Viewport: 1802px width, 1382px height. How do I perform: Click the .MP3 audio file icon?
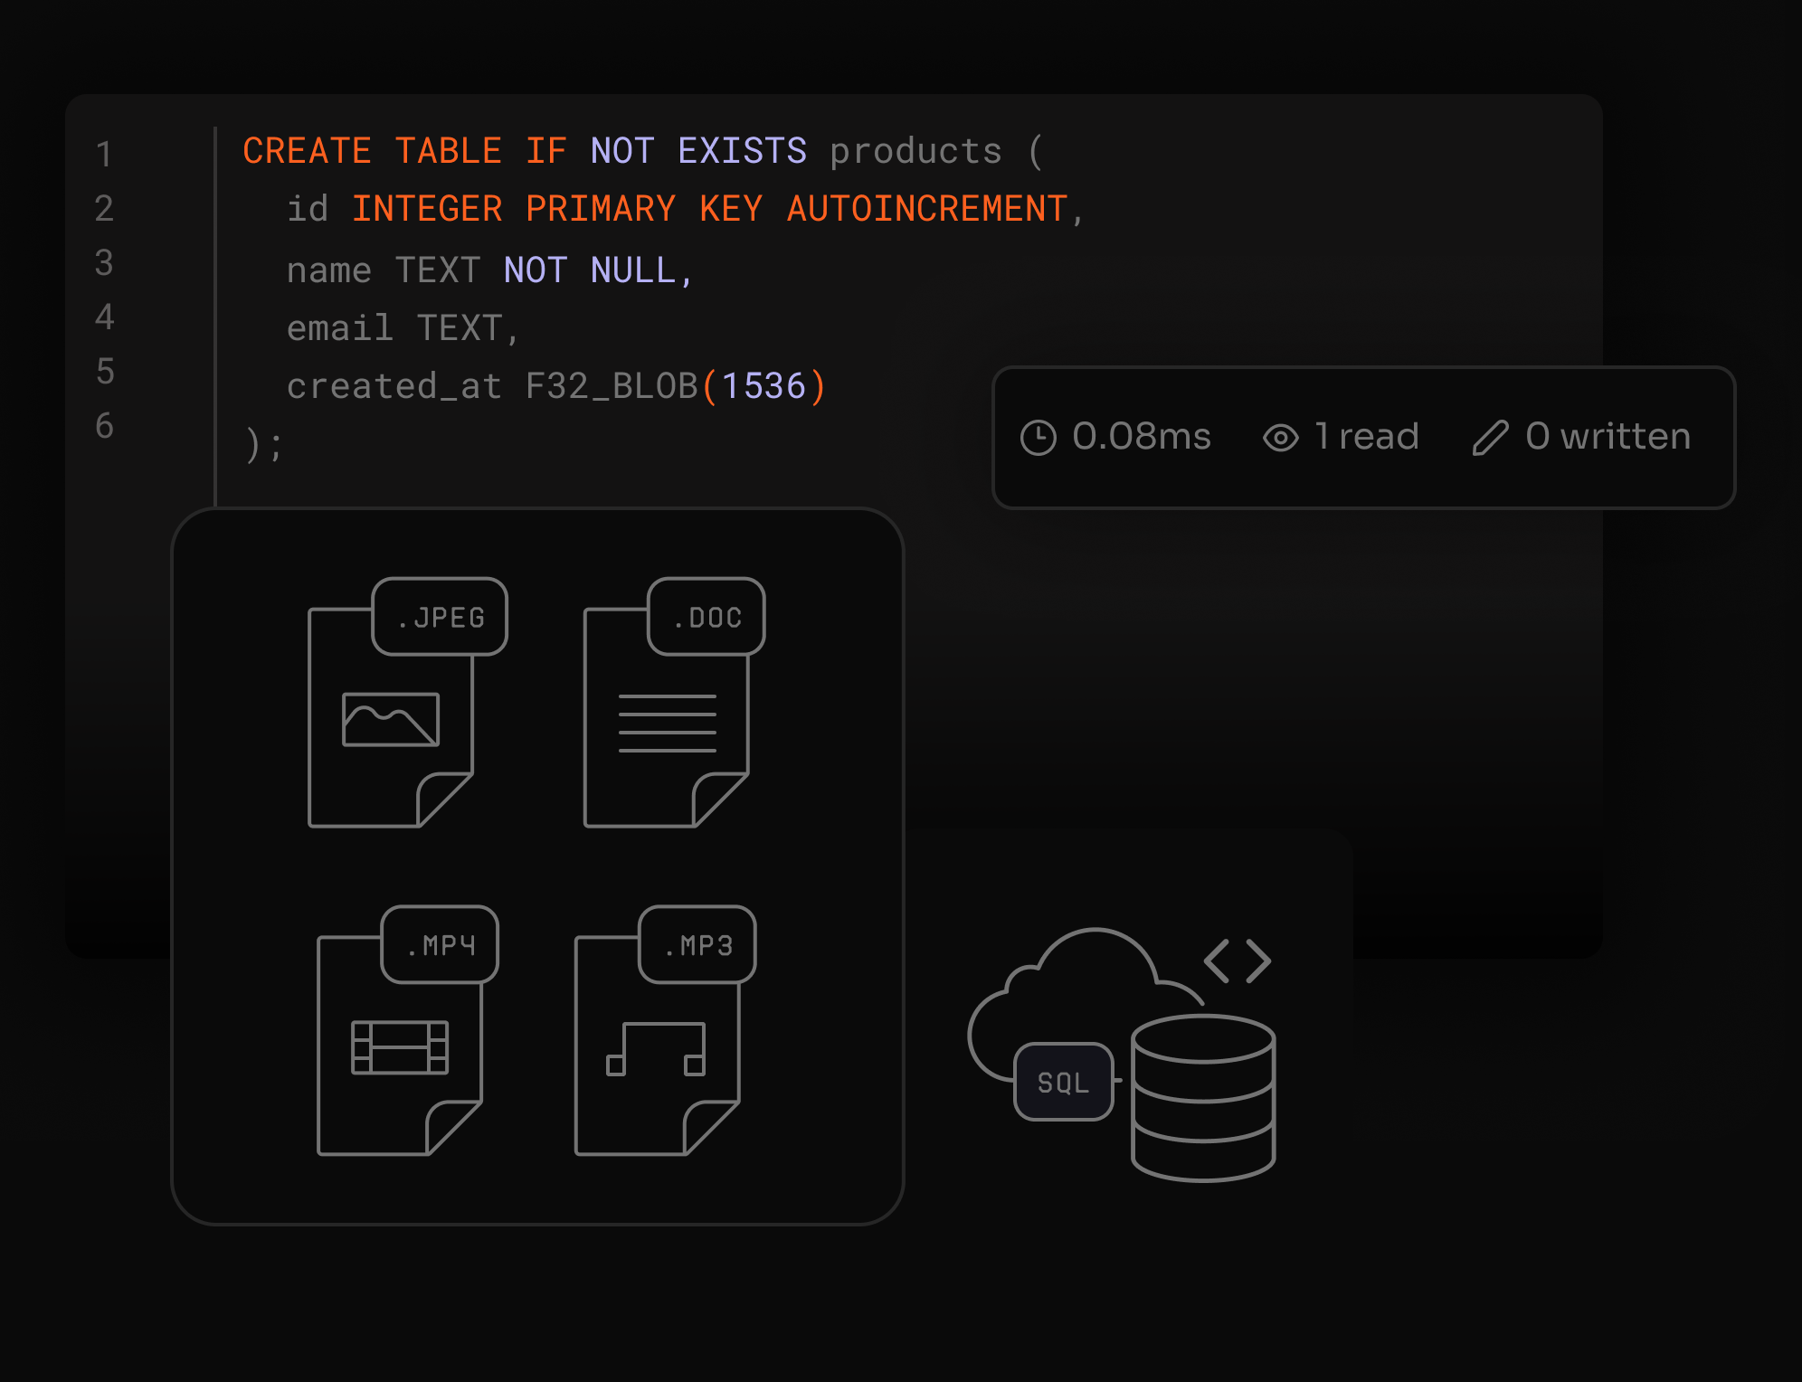(x=658, y=1045)
